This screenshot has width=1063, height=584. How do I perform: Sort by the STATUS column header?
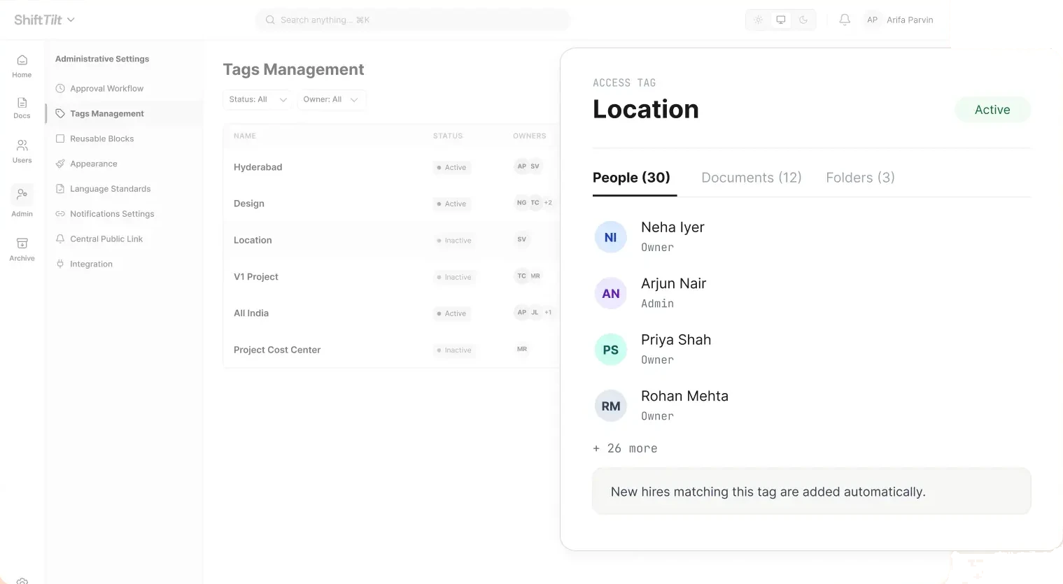(x=448, y=136)
